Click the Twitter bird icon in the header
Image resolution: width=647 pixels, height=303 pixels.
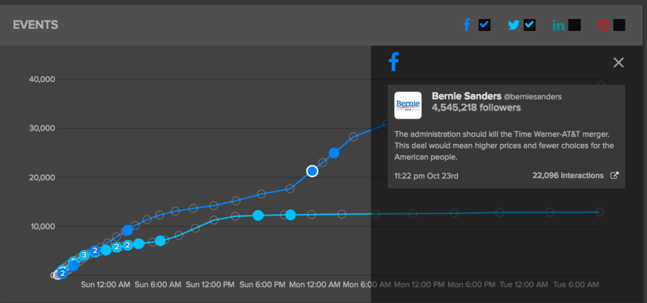(x=514, y=25)
